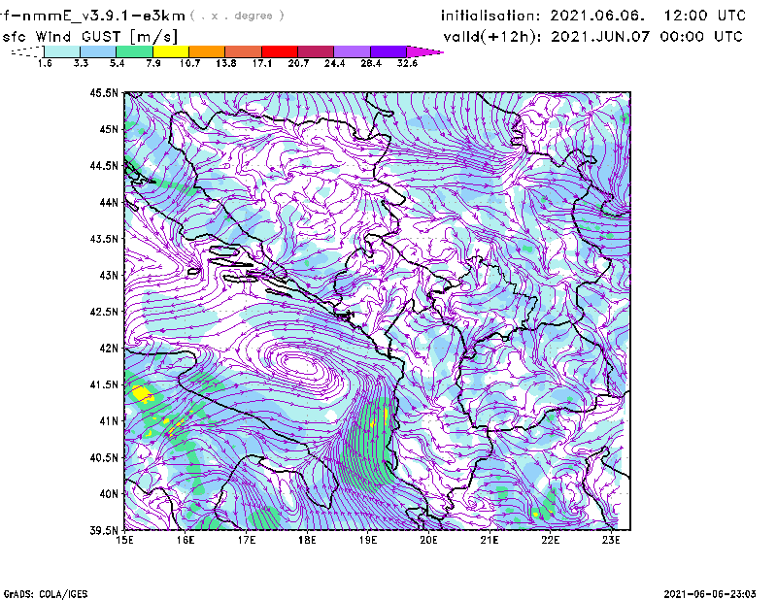This screenshot has height=600, width=777.
Task: Click the legend value 32.6
Action: pos(407,63)
